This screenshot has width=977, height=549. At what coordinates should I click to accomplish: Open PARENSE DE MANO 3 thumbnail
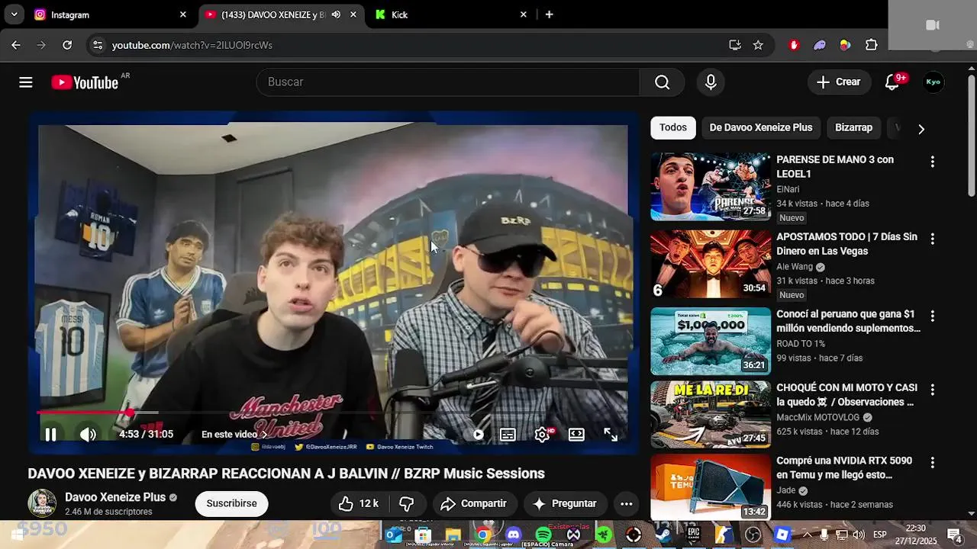(711, 187)
